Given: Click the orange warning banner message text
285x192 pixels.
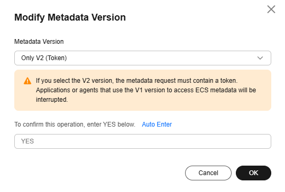Looking at the screenshot, I should click(146, 90).
